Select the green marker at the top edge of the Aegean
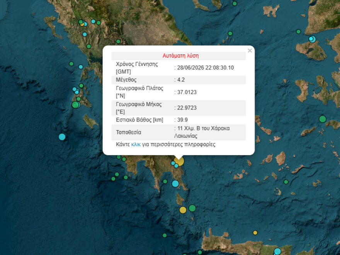This screenshot has width=340, height=255. coord(235,3)
